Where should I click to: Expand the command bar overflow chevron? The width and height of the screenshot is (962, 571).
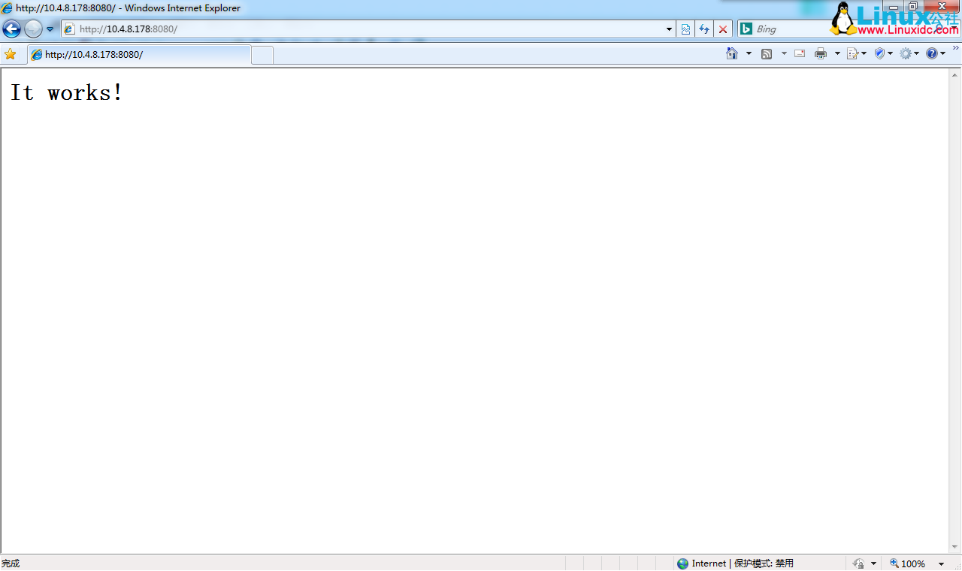(955, 47)
